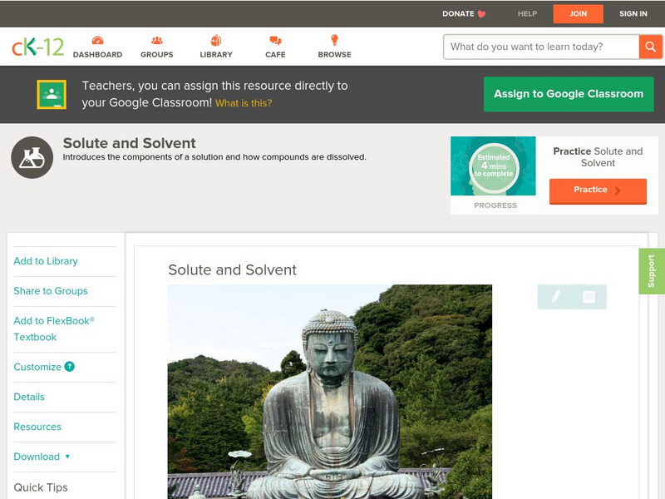Viewport: 665px width, 499px height.
Task: Click the Download link text
Action: 37,457
